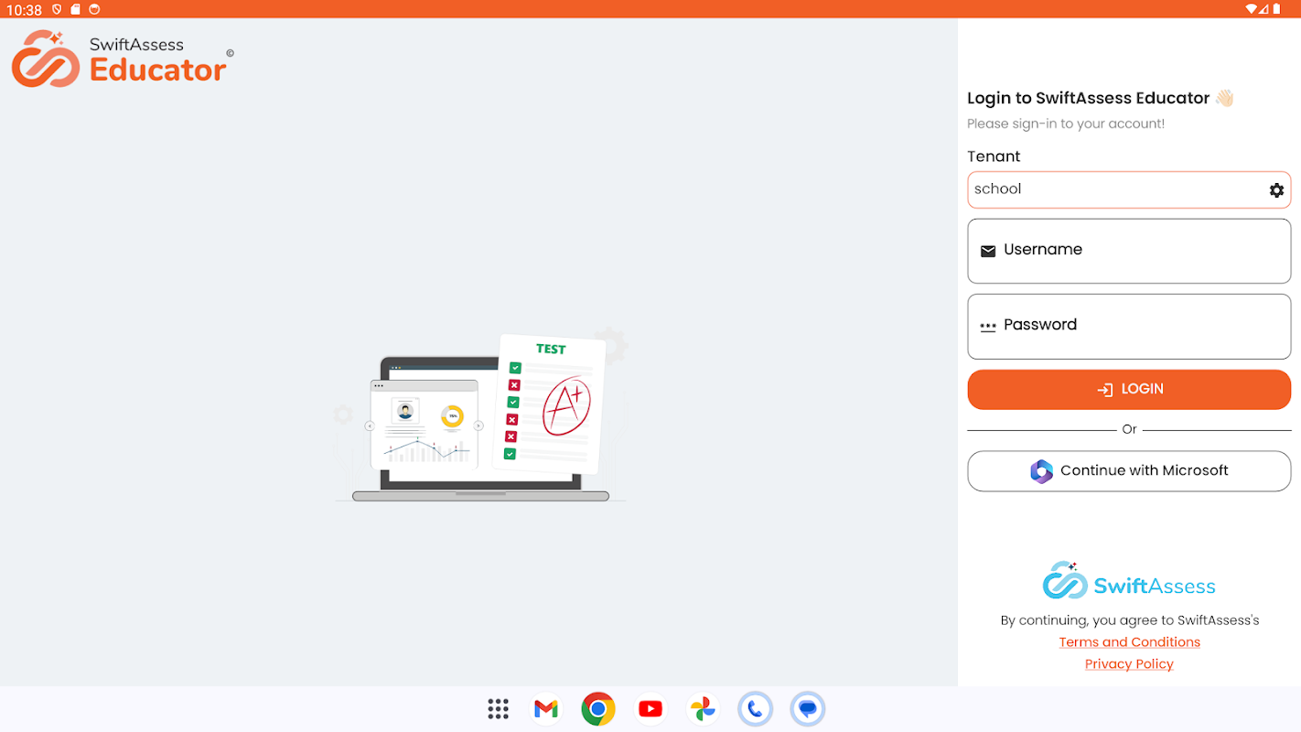1301x732 pixels.
Task: Click the password dots icon
Action: (x=988, y=327)
